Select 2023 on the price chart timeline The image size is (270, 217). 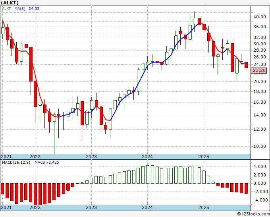click(x=91, y=157)
